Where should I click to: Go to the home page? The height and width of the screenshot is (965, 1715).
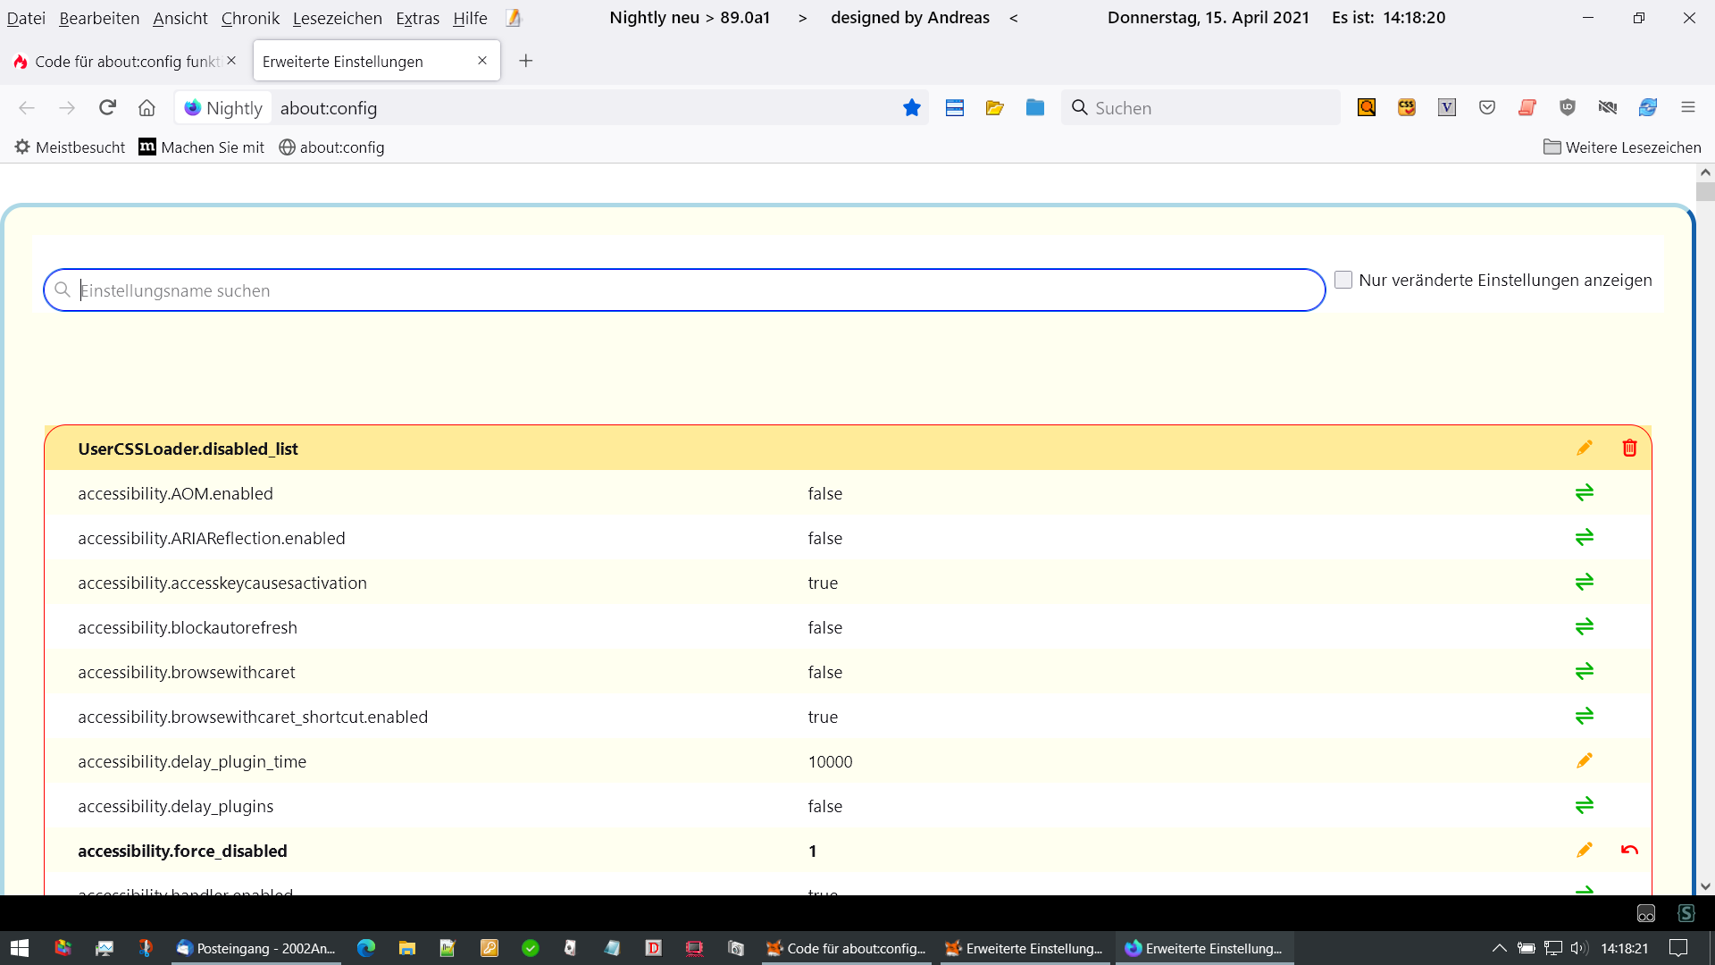click(x=146, y=108)
